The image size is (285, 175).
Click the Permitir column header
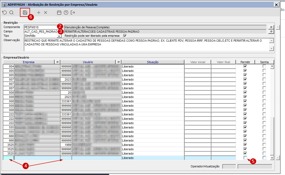click(245, 62)
